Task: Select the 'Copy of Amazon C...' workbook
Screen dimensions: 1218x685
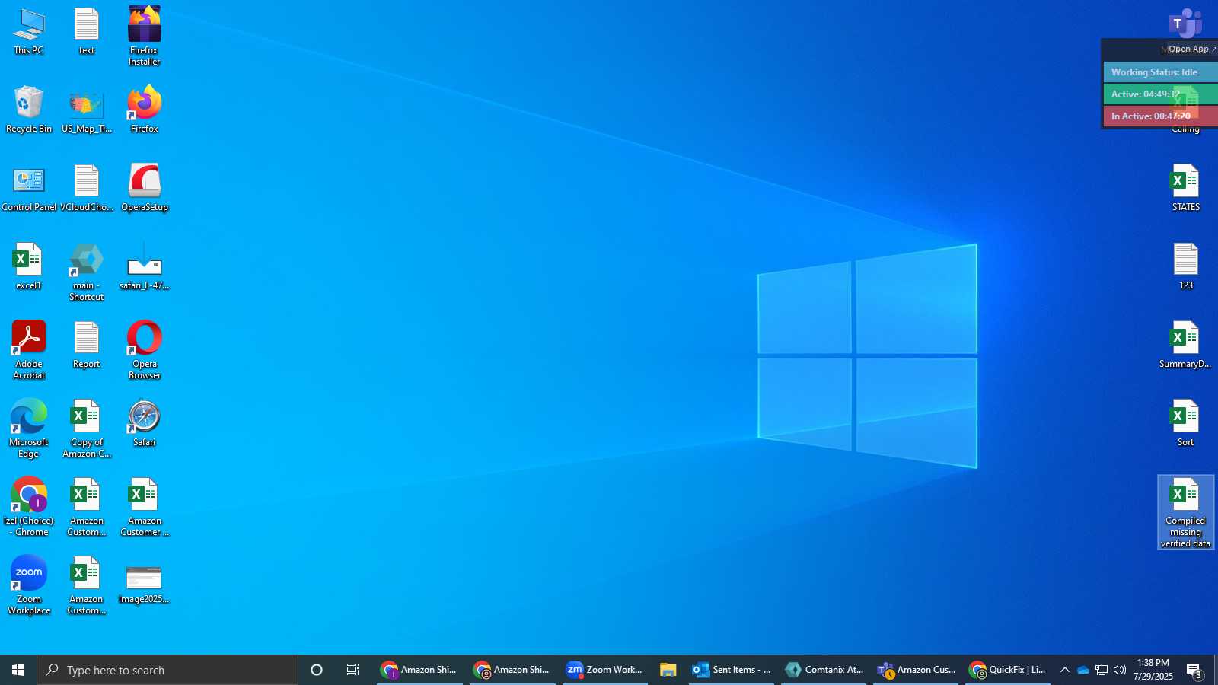Action: tap(87, 429)
